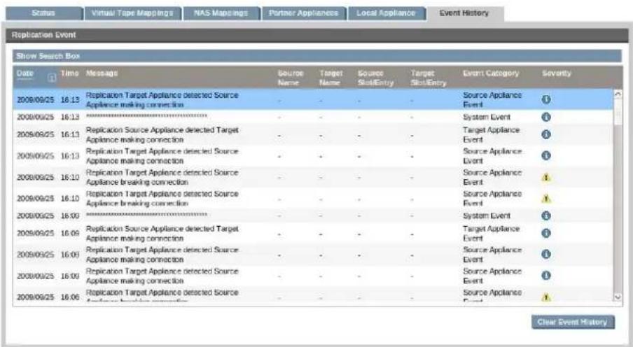Click 'System Event' category in 16:09 row
Screen dimensions: 633x347
[x=487, y=216]
